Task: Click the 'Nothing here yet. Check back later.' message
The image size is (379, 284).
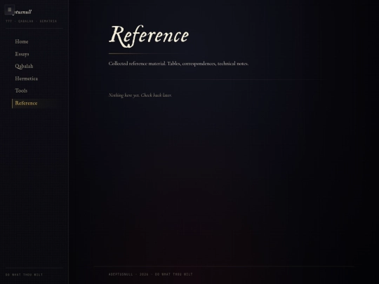Action: [x=140, y=95]
